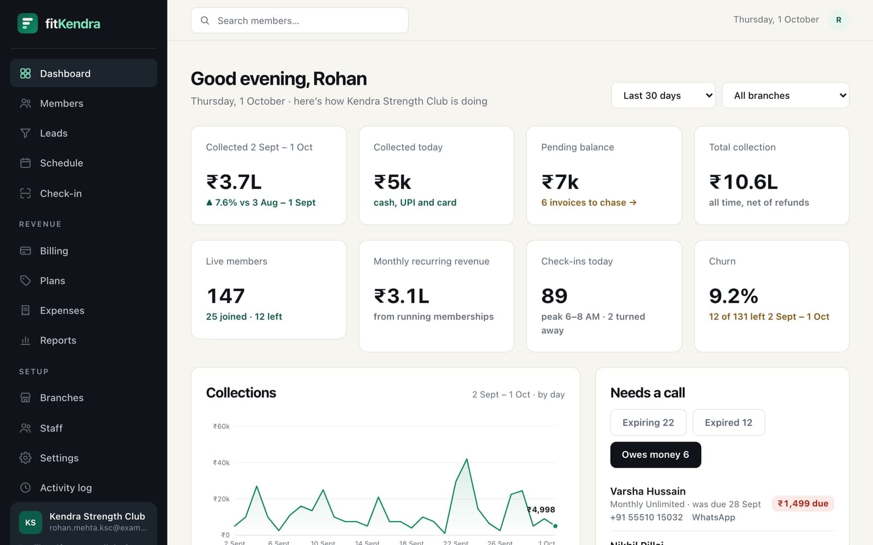This screenshot has height=545, width=873.
Task: Go to Members in sidebar
Action: [83, 103]
